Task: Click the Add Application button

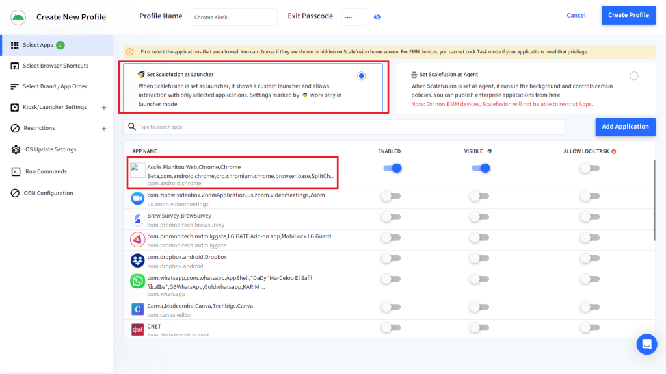Action: point(625,127)
